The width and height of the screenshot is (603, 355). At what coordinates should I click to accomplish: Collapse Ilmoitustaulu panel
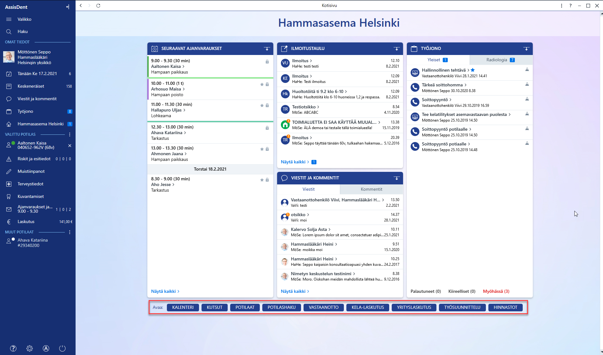click(x=396, y=48)
